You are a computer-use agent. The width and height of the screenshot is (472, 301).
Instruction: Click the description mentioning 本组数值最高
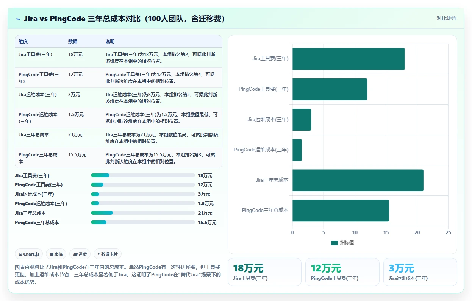pos(162,138)
